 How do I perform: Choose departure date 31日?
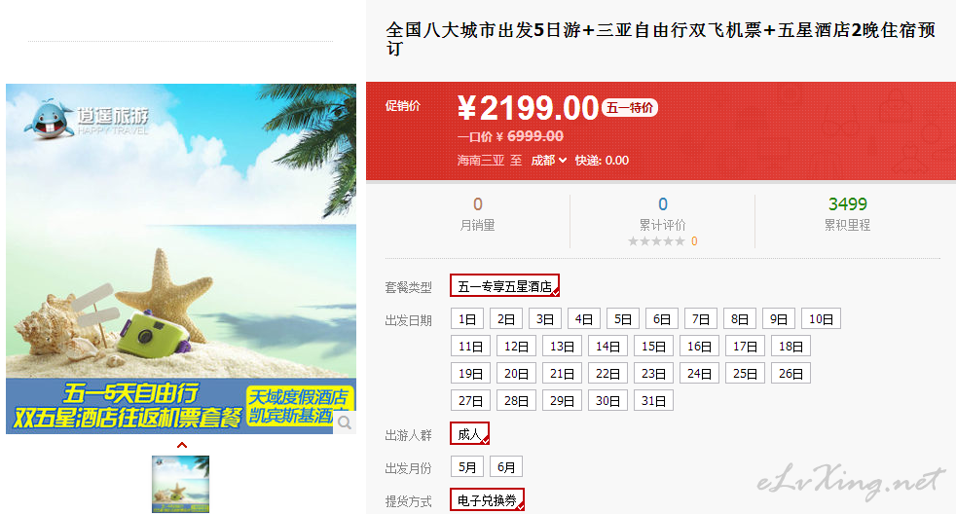tap(653, 401)
